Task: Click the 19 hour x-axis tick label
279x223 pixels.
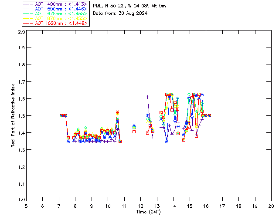Action: [255, 206]
